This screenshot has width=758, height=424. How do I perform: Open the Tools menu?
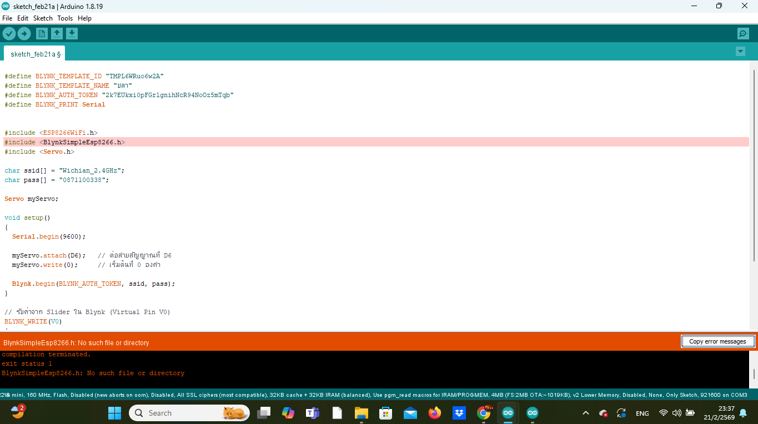[x=65, y=18]
